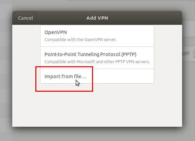
Task: Cancel the Add VPN dialog
Action: [x=25, y=18]
